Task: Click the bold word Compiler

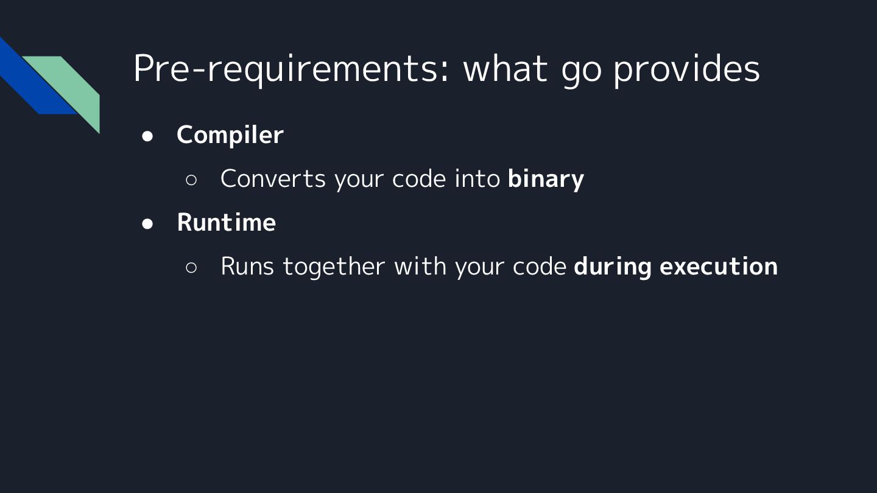Action: tap(230, 135)
